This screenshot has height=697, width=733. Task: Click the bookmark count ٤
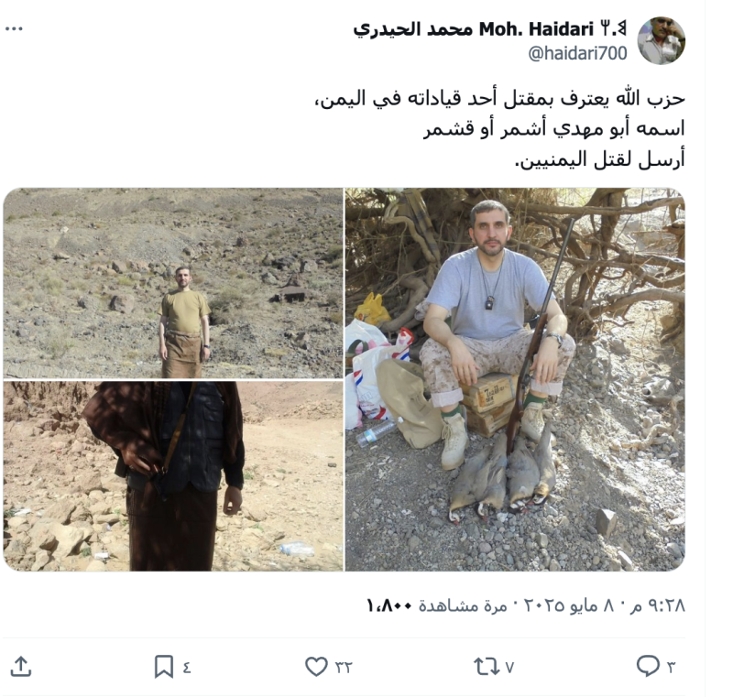[x=186, y=667]
